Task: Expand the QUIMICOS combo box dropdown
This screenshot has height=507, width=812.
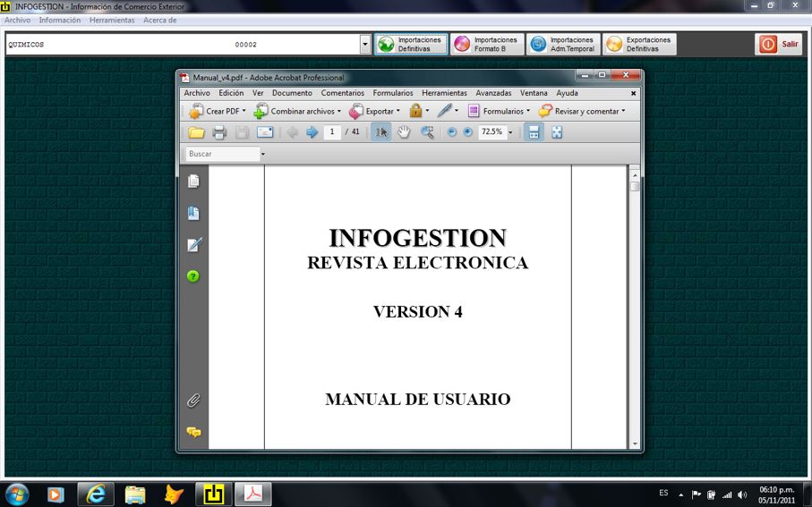Action: coord(364,44)
